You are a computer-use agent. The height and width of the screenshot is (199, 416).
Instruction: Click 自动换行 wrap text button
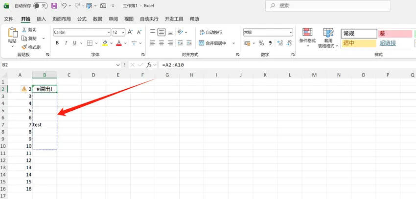211,32
